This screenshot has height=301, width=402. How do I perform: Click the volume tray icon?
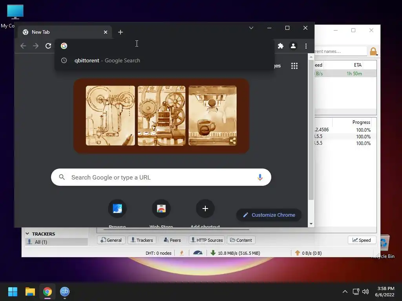pyautogui.click(x=365, y=292)
